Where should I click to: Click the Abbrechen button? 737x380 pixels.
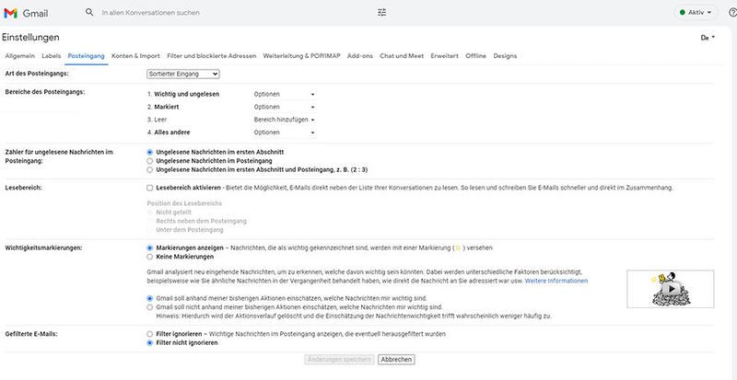pos(396,359)
